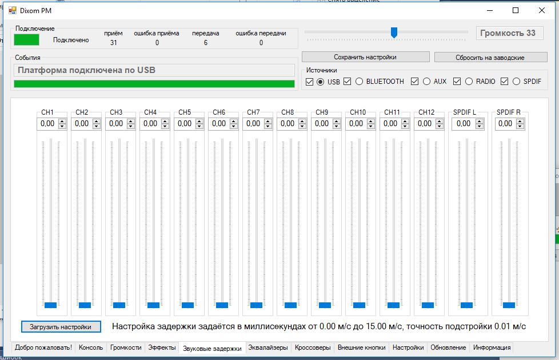The image size is (559, 360).
Task: Switch to the Кроссоверы tab
Action: click(312, 347)
